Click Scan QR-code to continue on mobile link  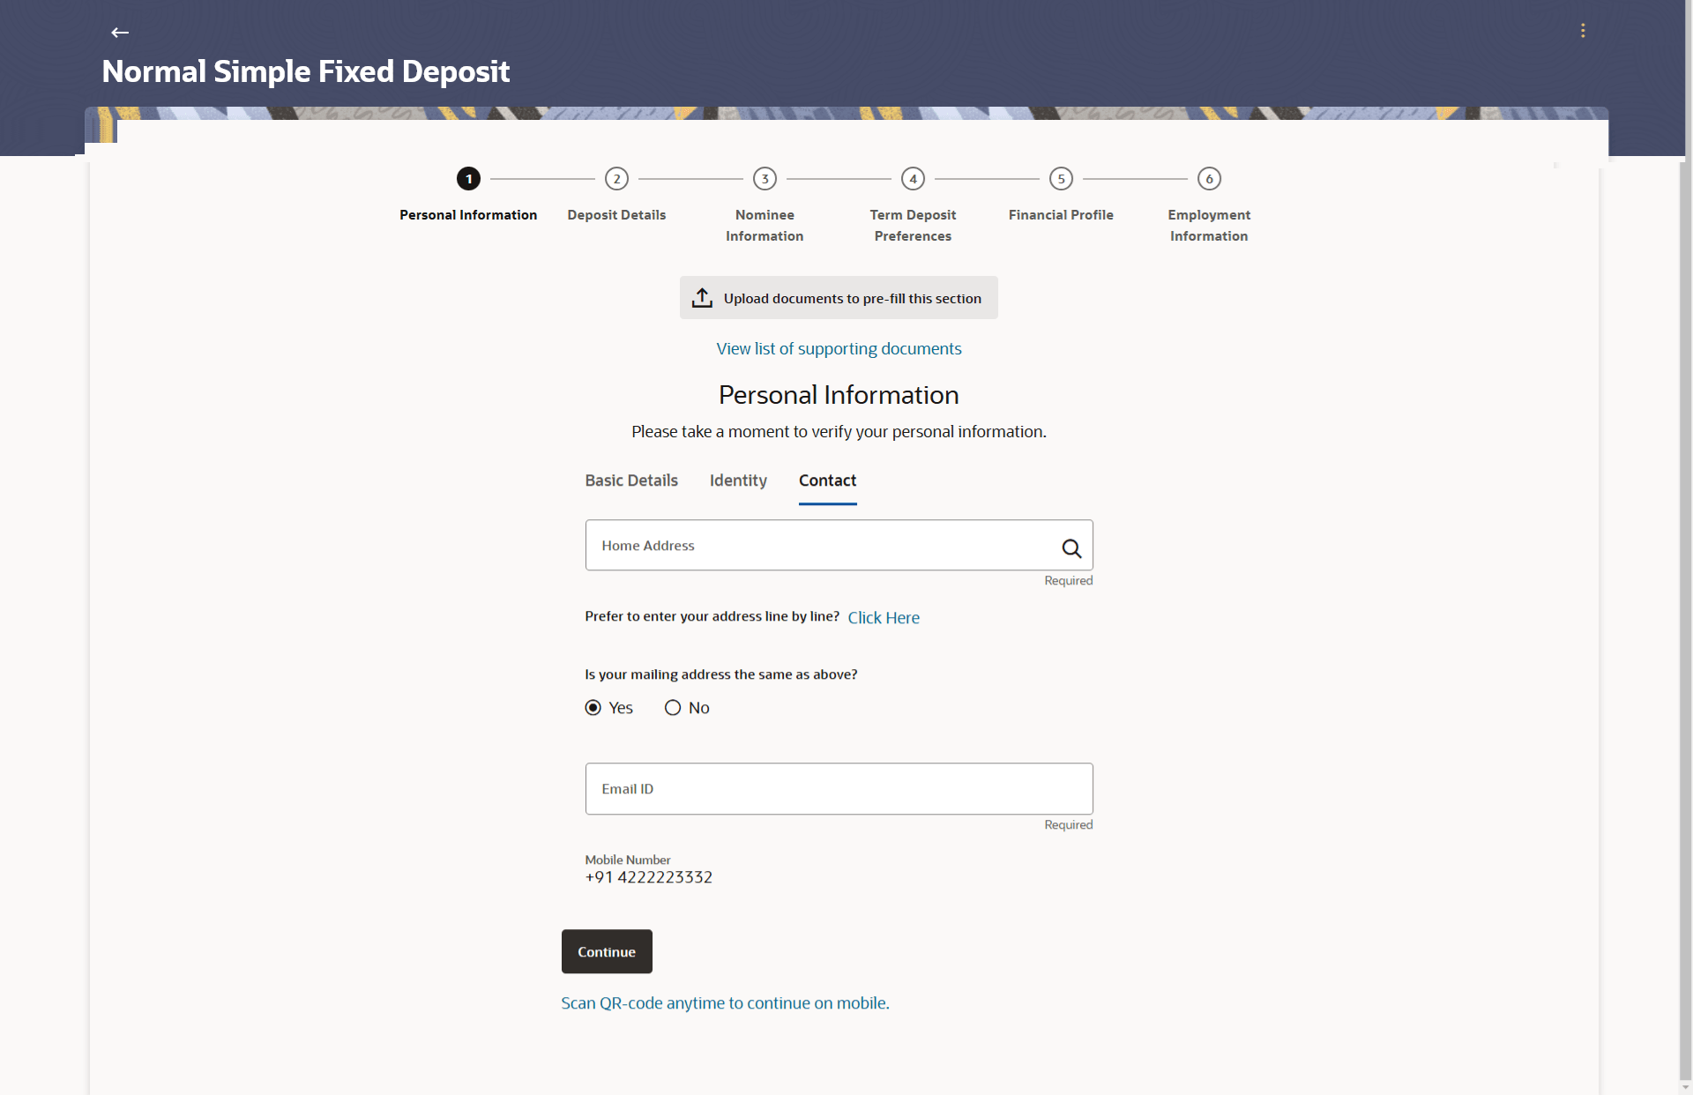pos(725,1003)
